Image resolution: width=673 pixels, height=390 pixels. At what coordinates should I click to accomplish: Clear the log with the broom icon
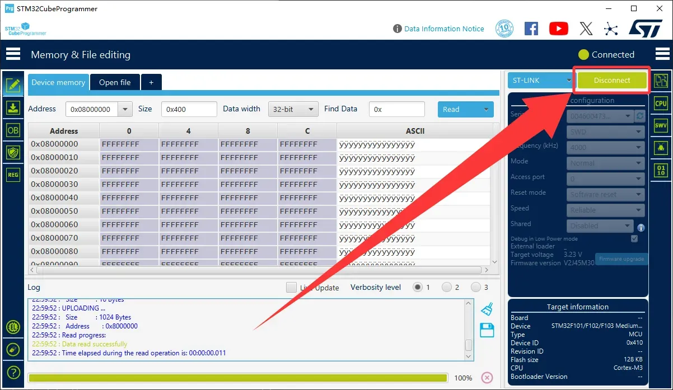[487, 309]
